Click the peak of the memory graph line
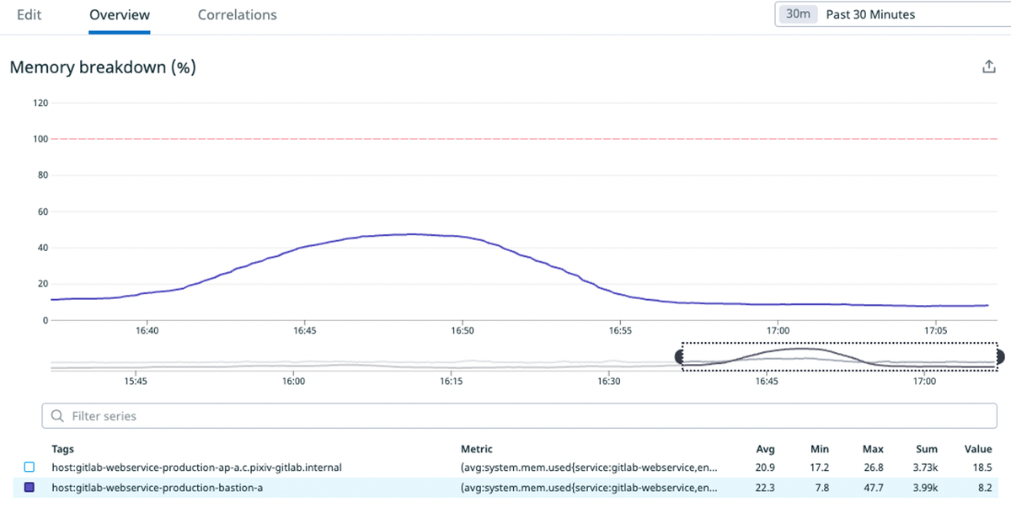This screenshot has height=524, width=1011. coord(411,234)
